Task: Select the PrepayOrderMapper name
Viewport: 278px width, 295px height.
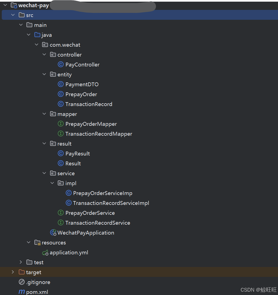Action: point(91,124)
